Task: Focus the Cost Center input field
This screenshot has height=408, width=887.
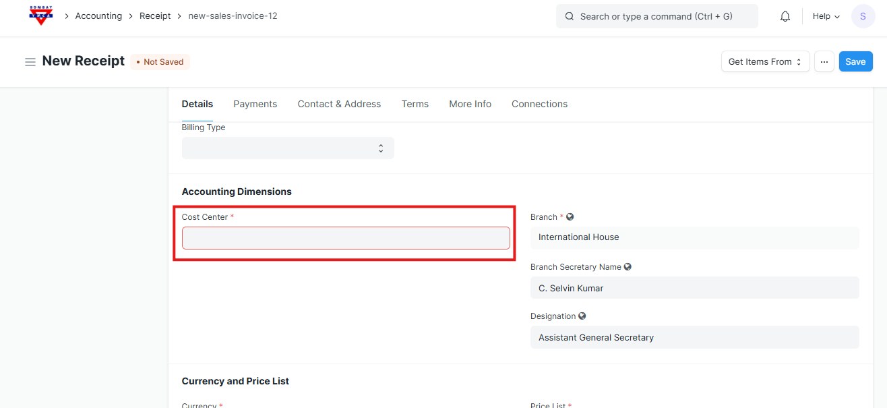Action: click(346, 238)
